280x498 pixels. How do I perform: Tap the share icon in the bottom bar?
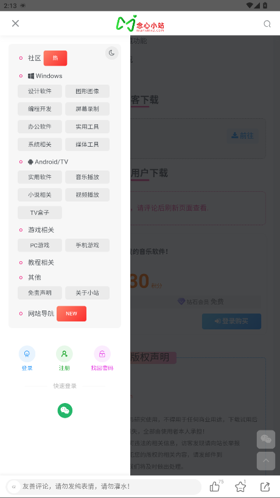pos(265,486)
